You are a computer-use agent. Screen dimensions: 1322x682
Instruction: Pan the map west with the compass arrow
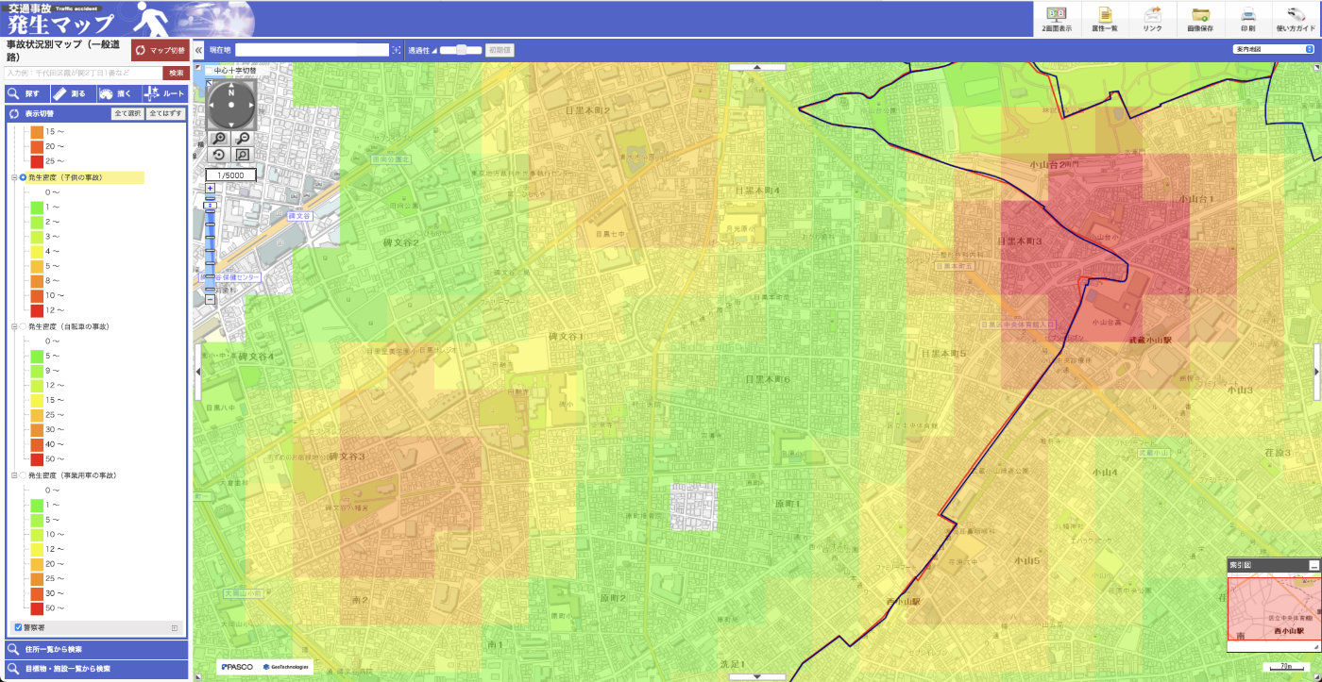tap(213, 104)
